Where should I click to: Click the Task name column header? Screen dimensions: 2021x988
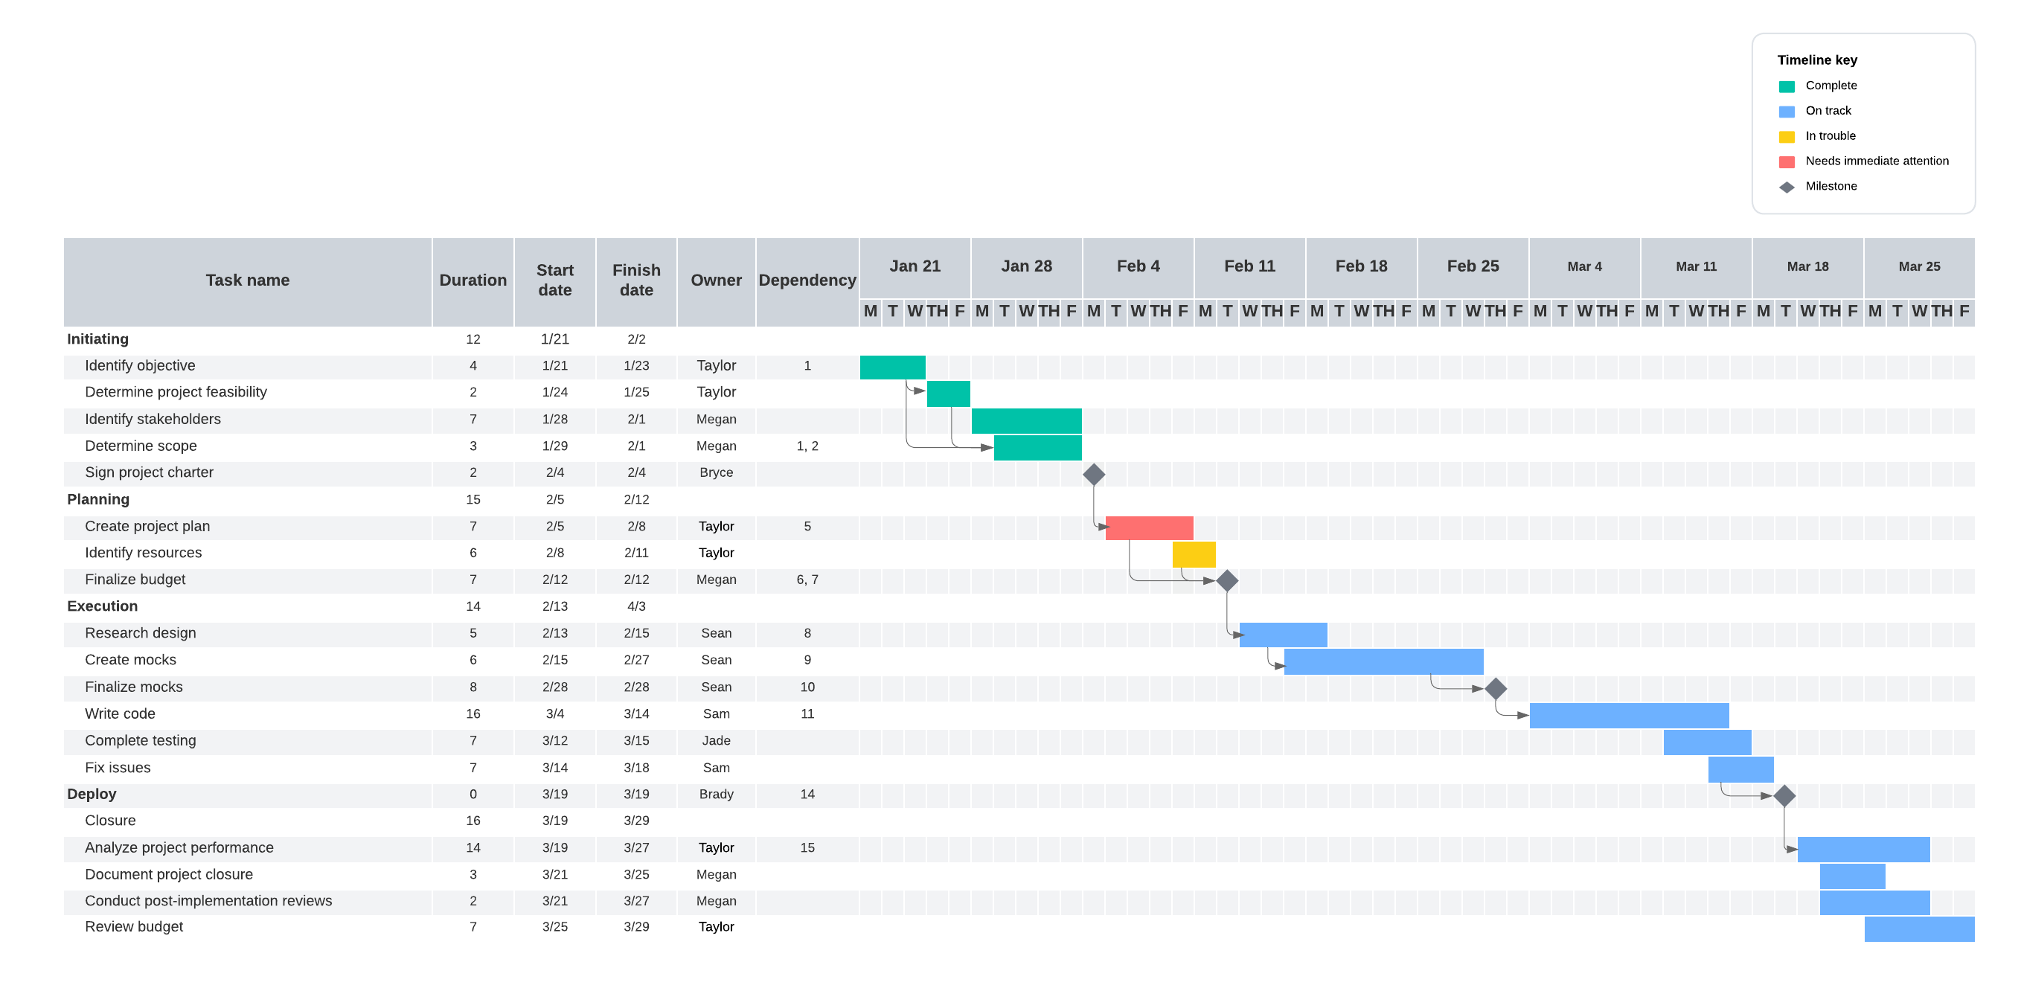[x=247, y=280]
